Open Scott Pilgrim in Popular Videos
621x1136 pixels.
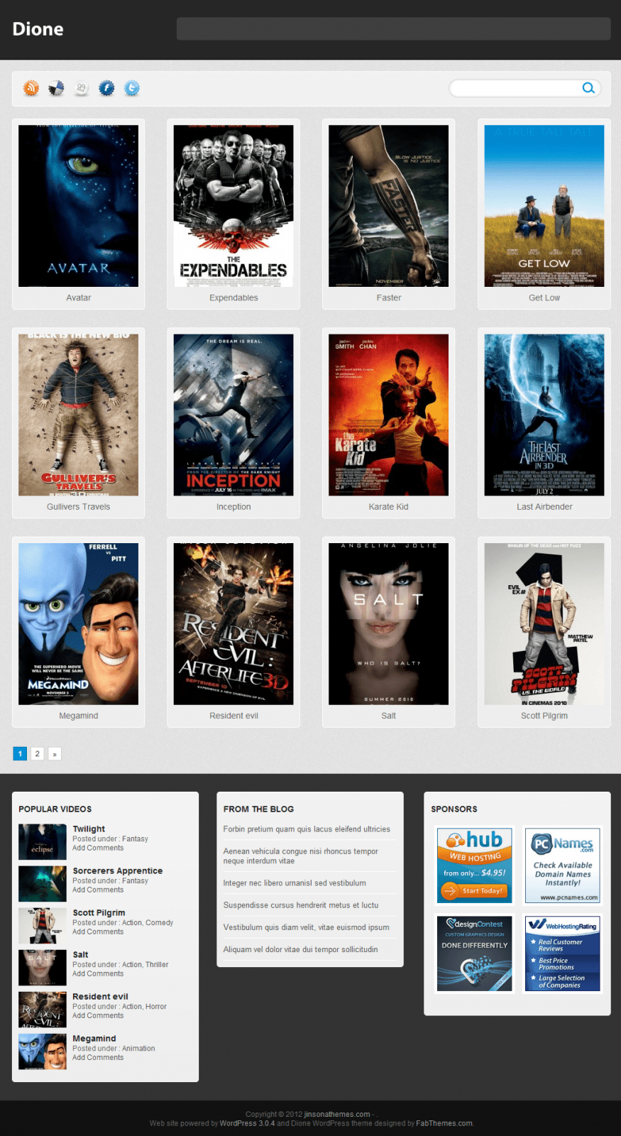(99, 912)
